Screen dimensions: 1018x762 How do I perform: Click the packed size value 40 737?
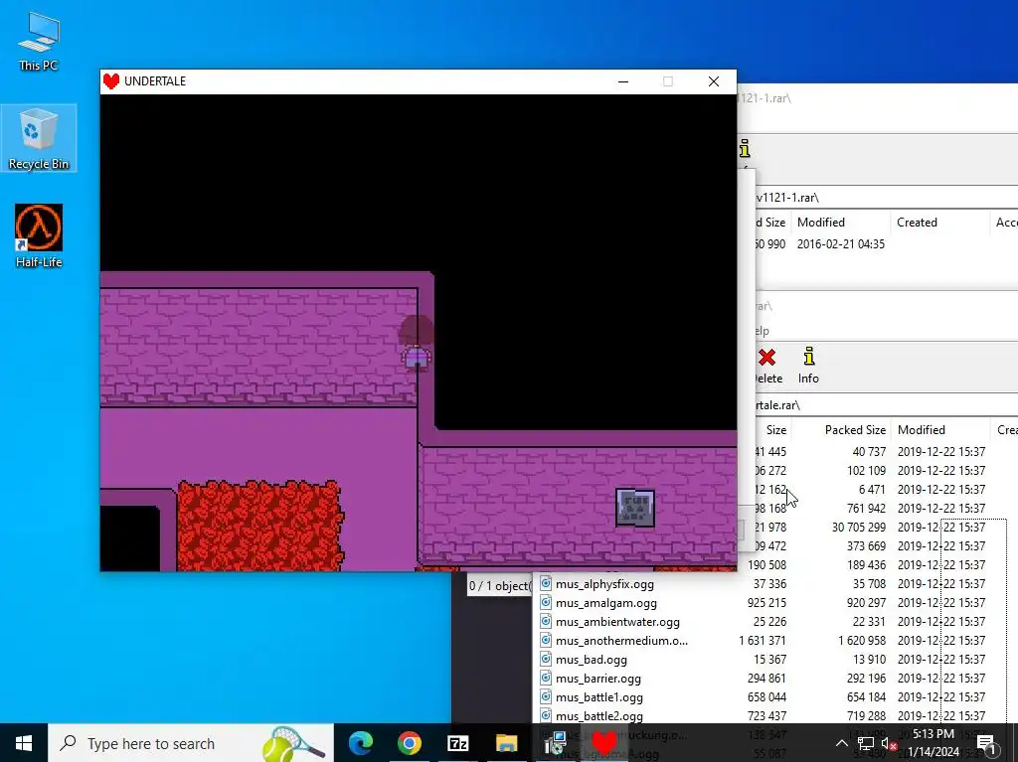pos(869,452)
